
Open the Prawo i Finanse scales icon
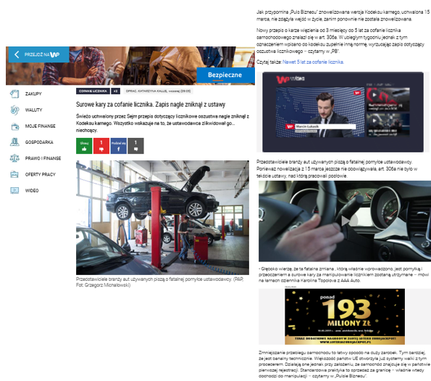(14, 158)
